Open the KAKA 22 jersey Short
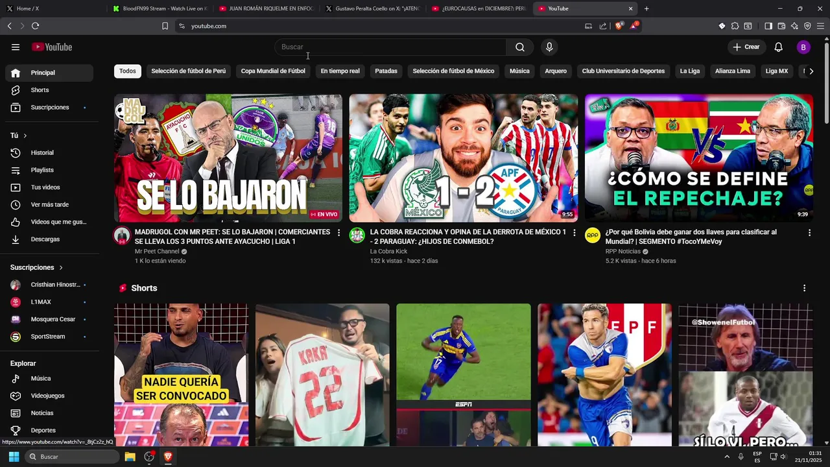830x467 pixels. click(x=322, y=375)
